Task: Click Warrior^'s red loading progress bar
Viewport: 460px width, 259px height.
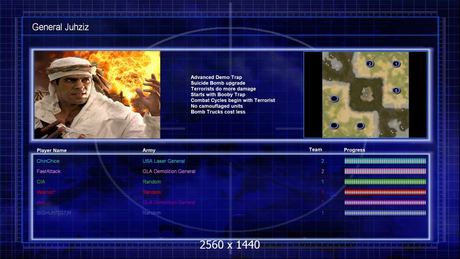Action: coord(385,192)
